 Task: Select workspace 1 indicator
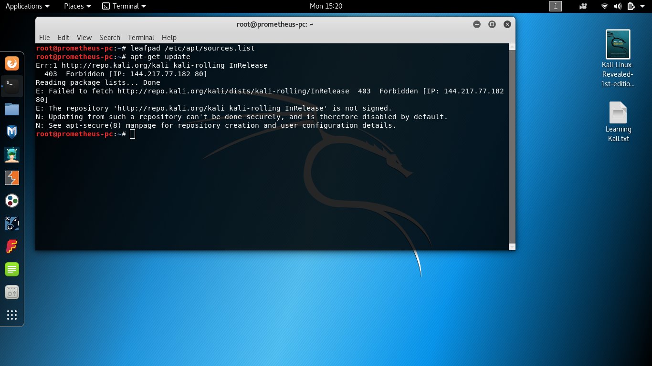pos(556,6)
